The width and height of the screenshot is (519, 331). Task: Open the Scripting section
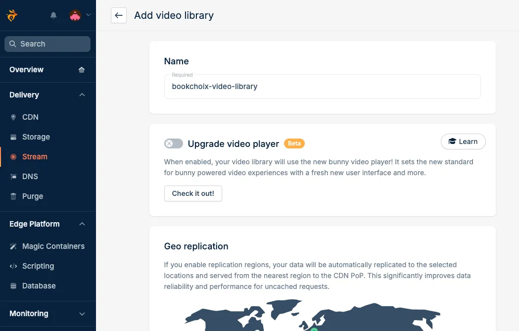click(x=39, y=266)
